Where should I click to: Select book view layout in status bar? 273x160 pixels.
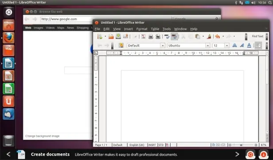tap(223, 145)
